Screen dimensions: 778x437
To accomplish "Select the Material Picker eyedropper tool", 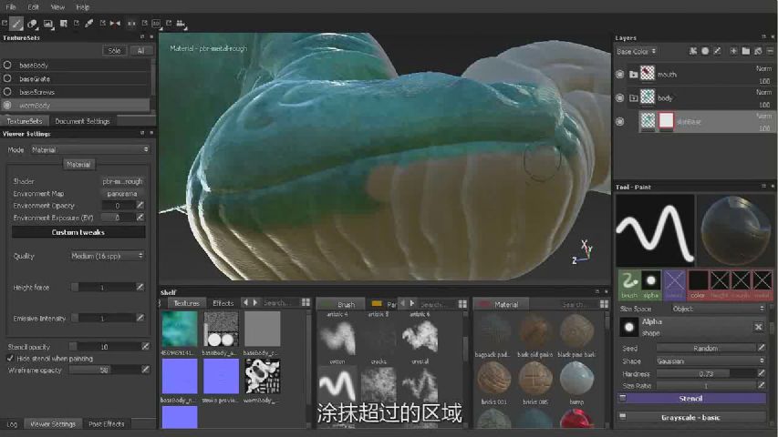I will (88, 24).
